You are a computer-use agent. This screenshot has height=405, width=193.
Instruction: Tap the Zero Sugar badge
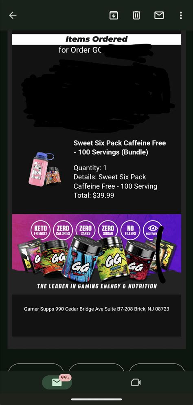point(108,230)
